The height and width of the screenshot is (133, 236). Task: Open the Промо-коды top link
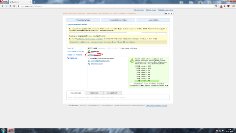[x=151, y=10]
